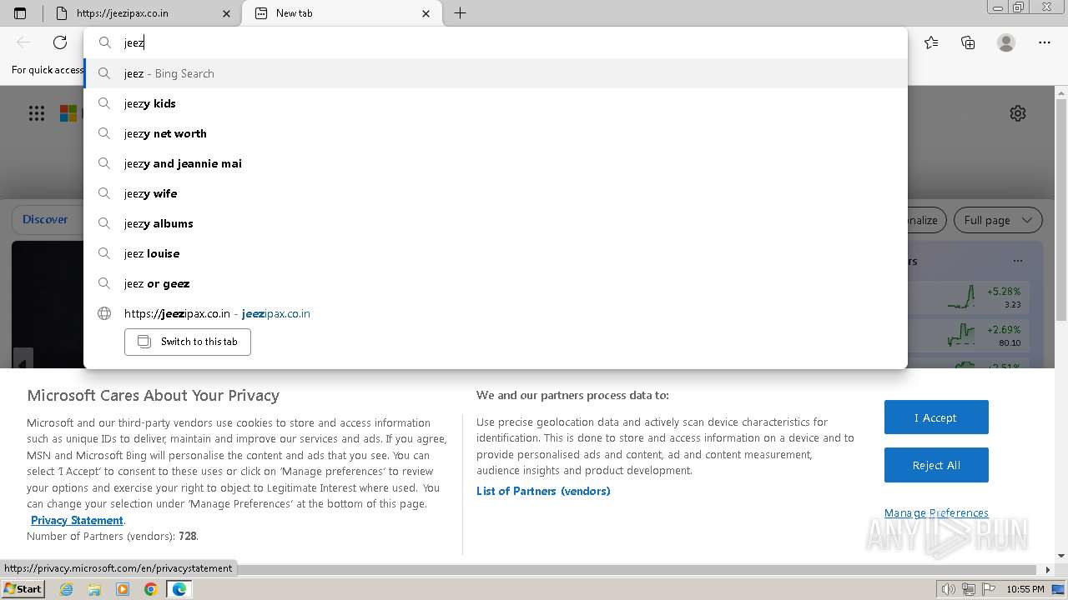Choose the https://jeezipax.co.in suggestion

coord(496,313)
